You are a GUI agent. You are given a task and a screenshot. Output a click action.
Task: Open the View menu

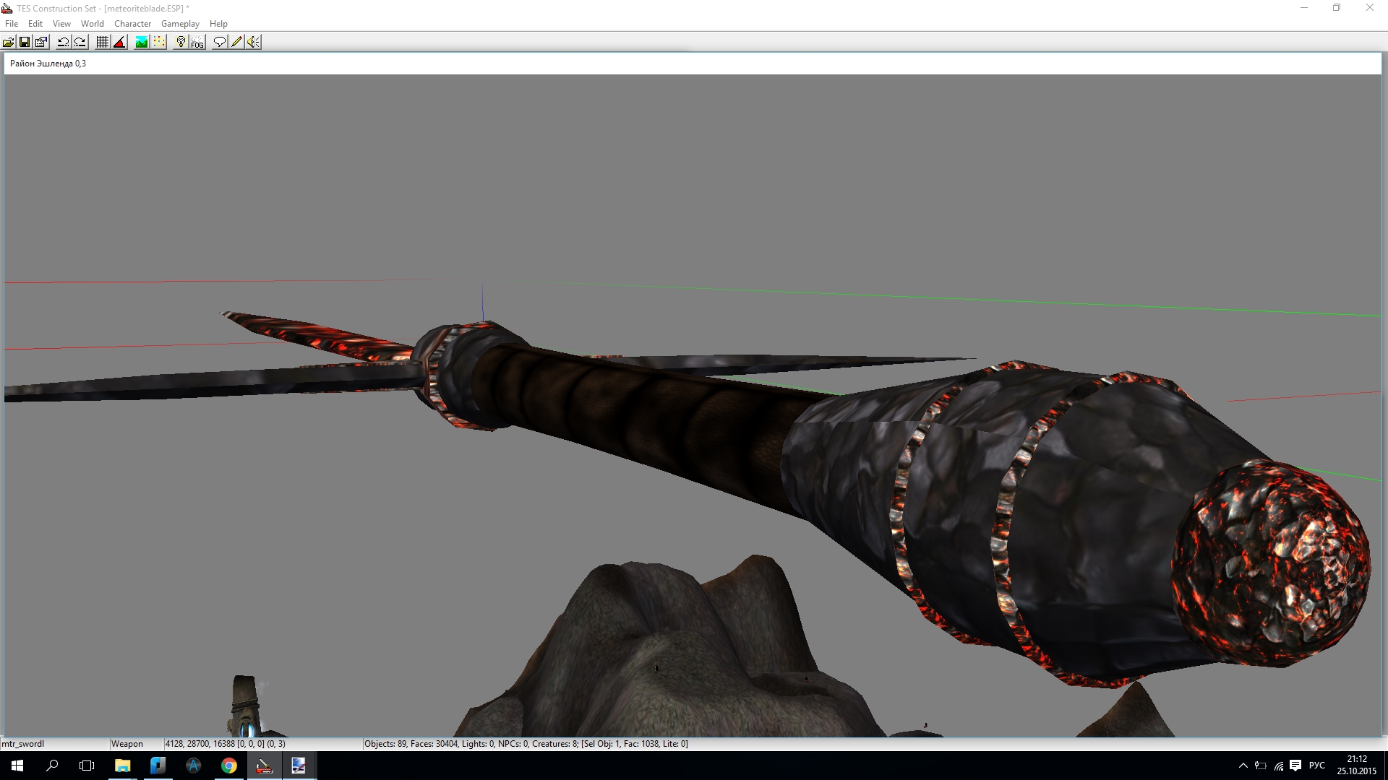[x=61, y=24]
